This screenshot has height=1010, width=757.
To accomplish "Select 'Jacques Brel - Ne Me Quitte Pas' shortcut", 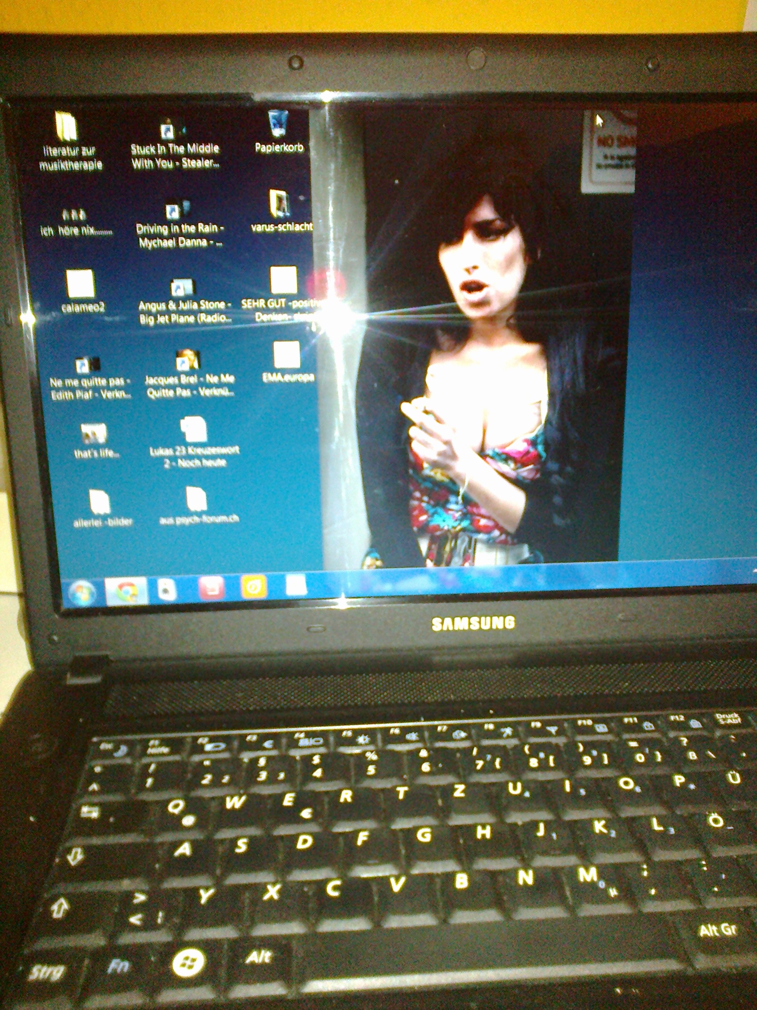I will [x=188, y=361].
